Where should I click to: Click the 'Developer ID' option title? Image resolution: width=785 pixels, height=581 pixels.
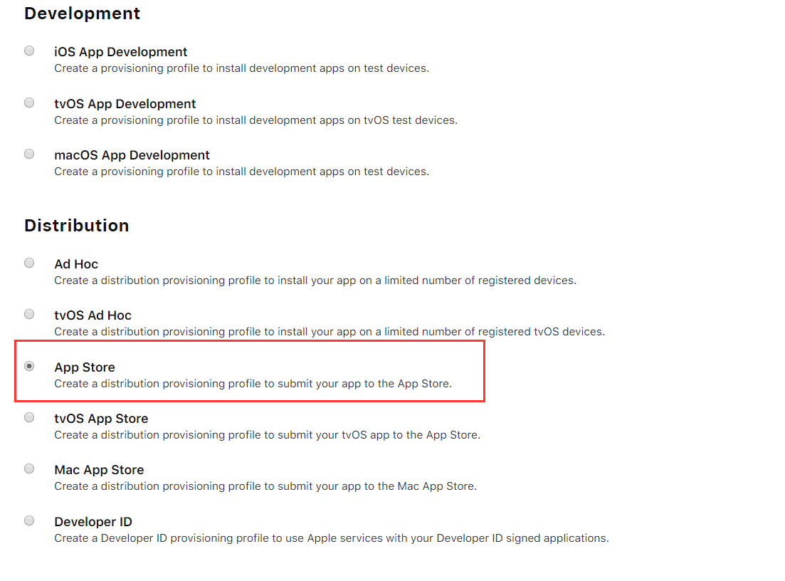[93, 522]
